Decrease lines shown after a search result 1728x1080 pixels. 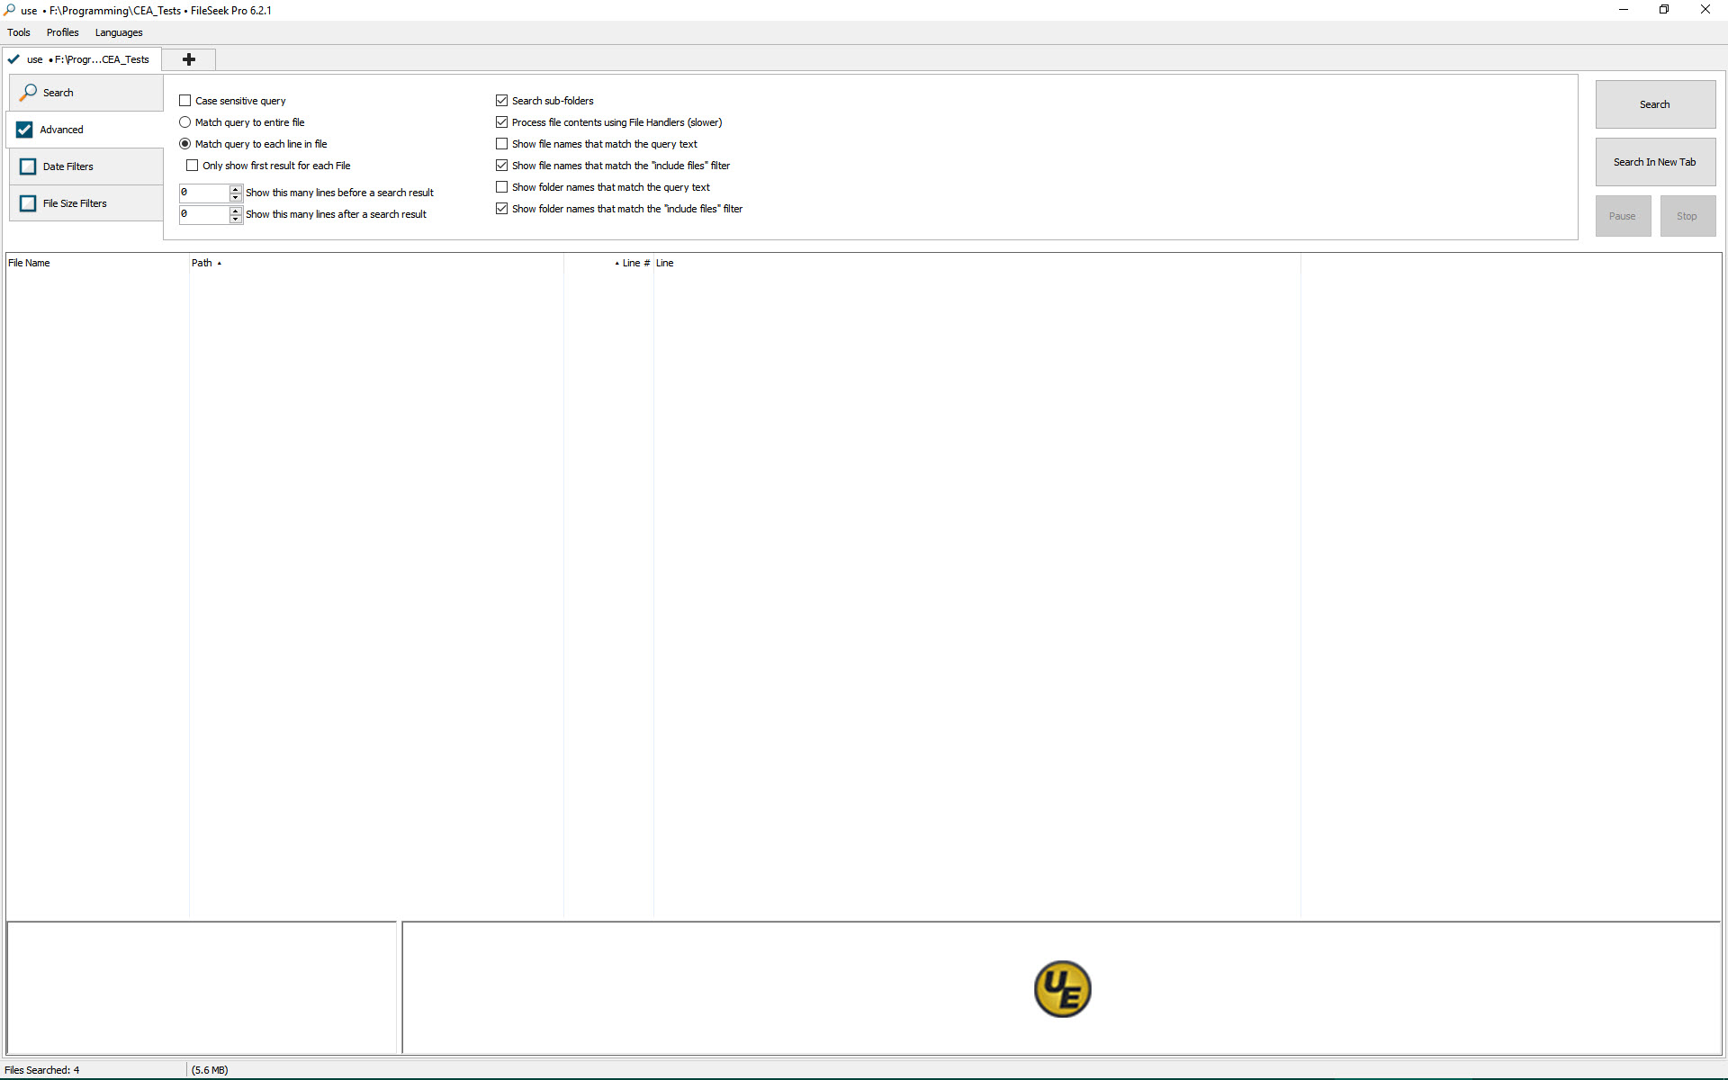pyautogui.click(x=236, y=219)
